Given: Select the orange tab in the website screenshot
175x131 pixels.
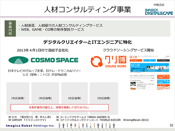Looking at the screenshot, I should pyautogui.click(x=136, y=60).
